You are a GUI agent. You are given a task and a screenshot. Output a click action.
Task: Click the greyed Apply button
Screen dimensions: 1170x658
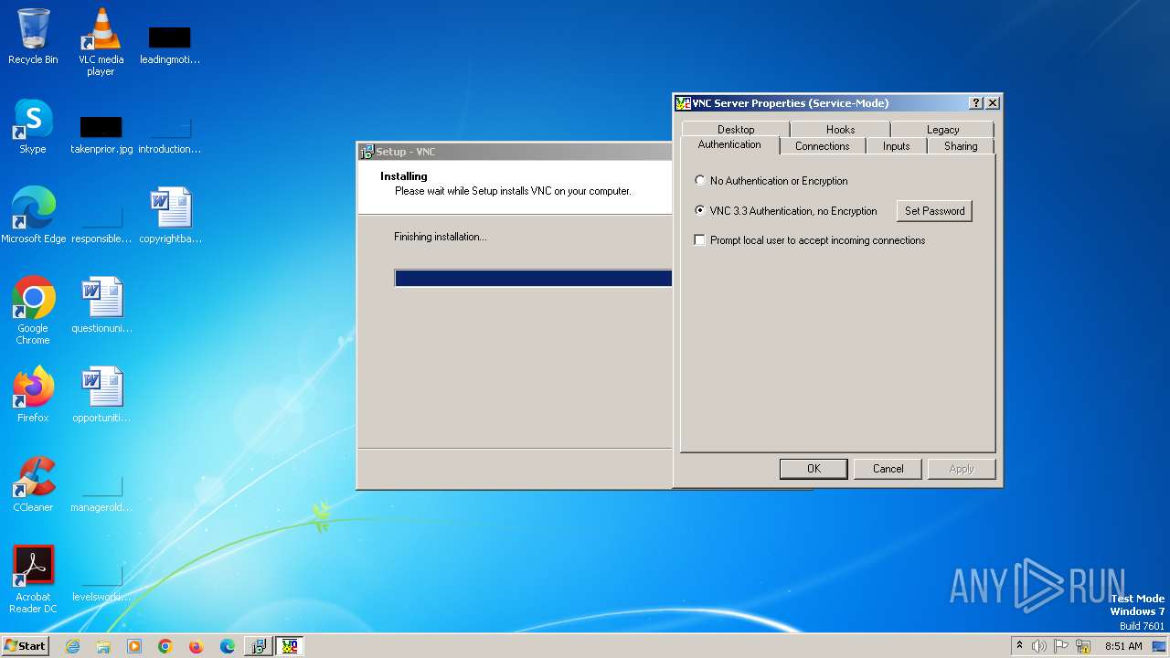(962, 469)
